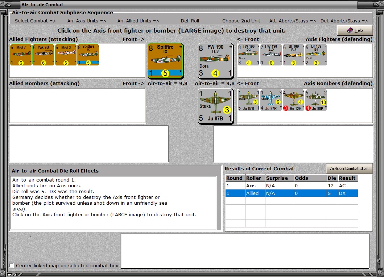Click the Select Combat subphase step
The height and width of the screenshot is (277, 384).
tap(35, 21)
